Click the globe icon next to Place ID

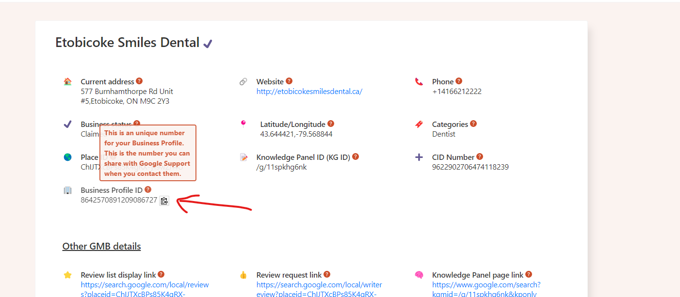click(67, 156)
